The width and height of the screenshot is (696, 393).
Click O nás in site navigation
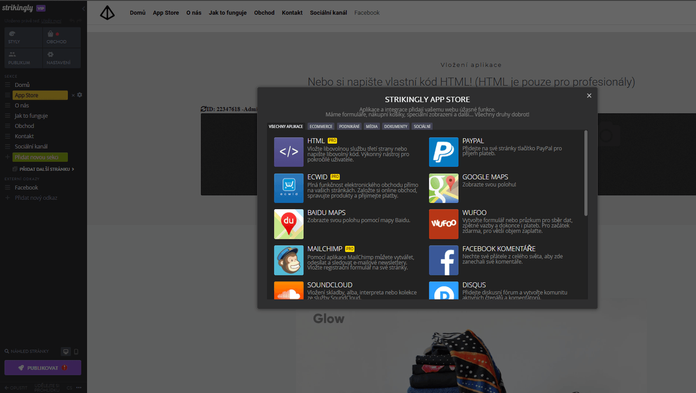pos(194,12)
